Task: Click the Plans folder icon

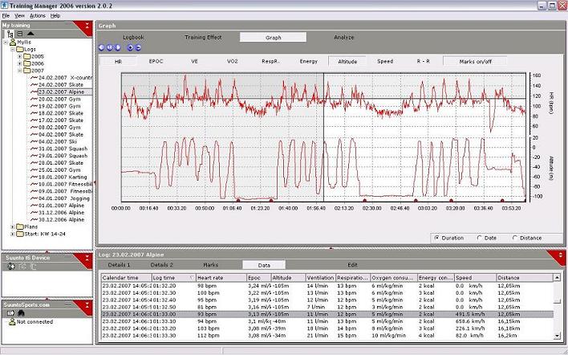Action: point(20,226)
